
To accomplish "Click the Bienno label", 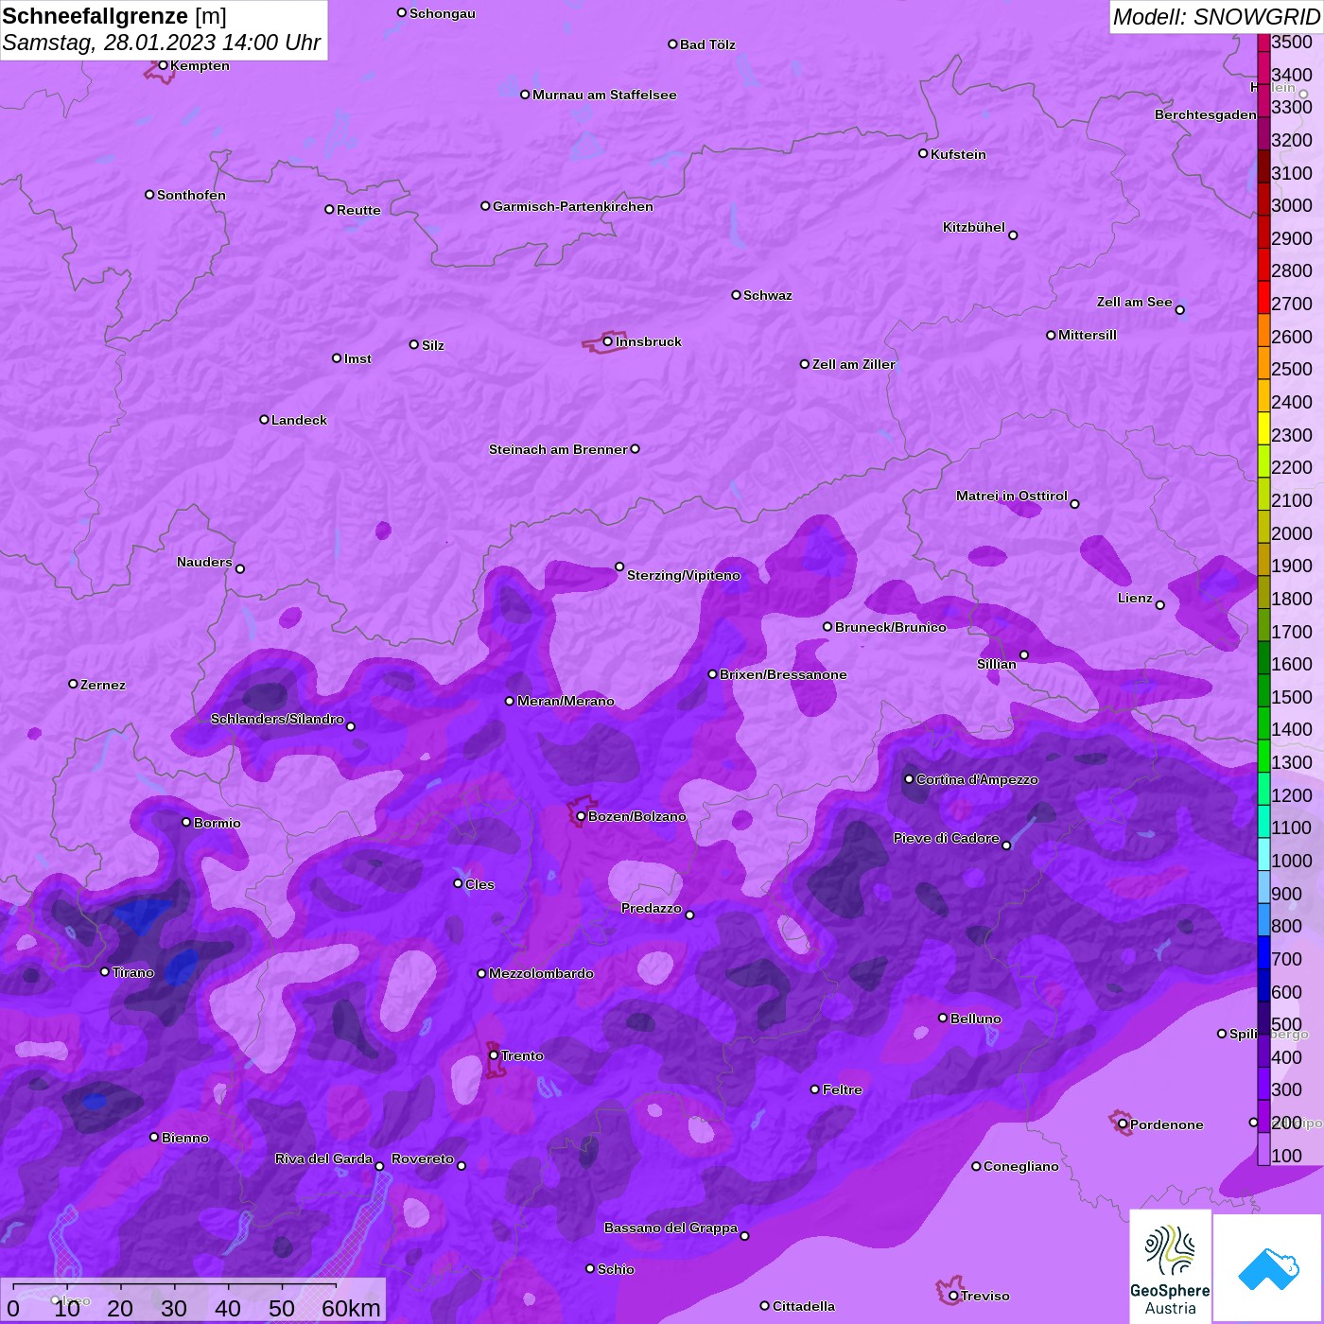I will pyautogui.click(x=185, y=1138).
